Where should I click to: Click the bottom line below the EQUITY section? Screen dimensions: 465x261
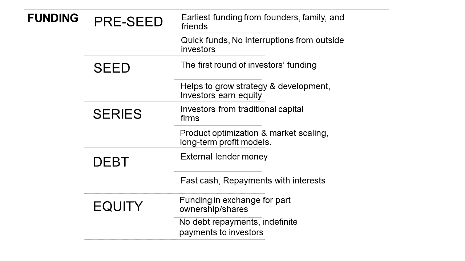tap(174, 239)
